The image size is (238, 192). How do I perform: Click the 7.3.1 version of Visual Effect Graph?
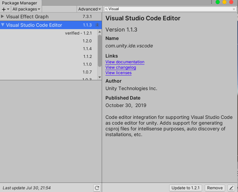[87, 16]
